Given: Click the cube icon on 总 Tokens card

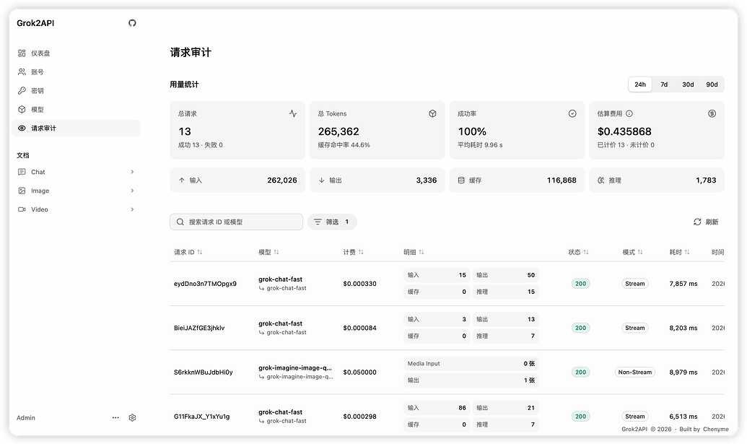Looking at the screenshot, I should coord(432,113).
